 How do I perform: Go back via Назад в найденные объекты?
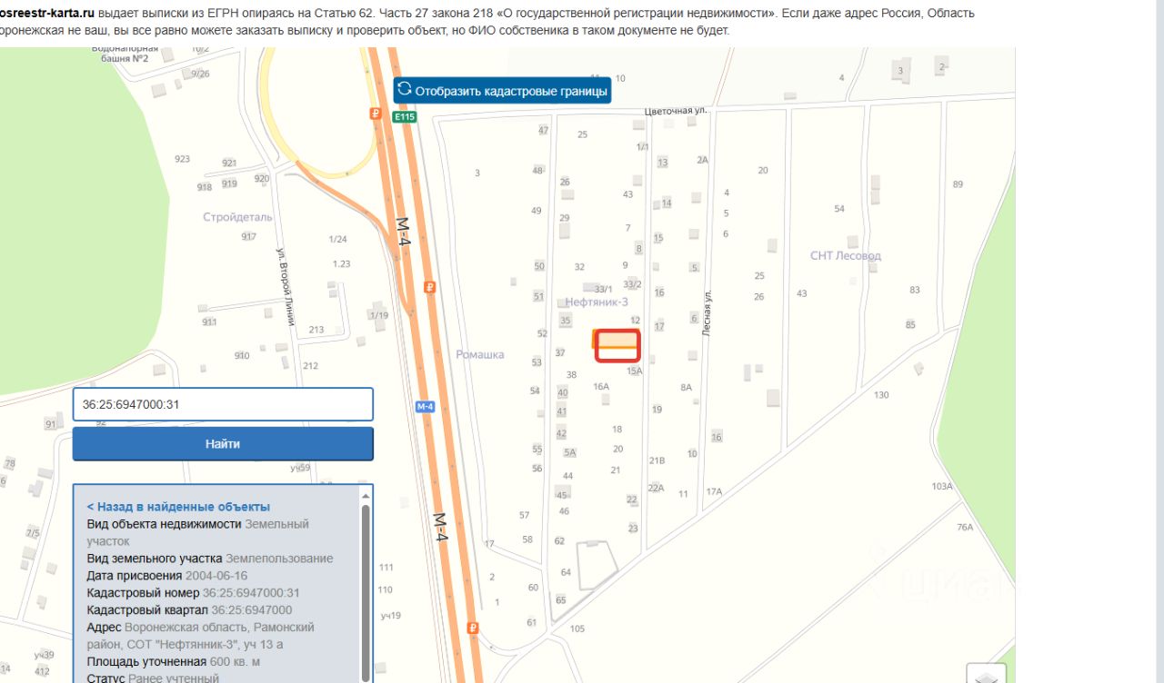click(178, 507)
